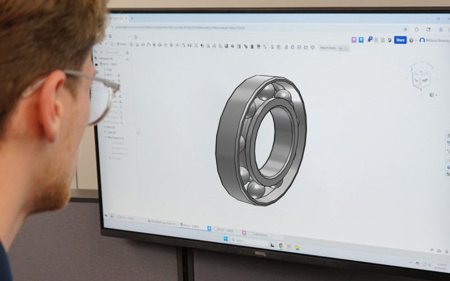Screen dimensions: 450x281
Task: Click the blue square icon left of Share
Action: 361,39
